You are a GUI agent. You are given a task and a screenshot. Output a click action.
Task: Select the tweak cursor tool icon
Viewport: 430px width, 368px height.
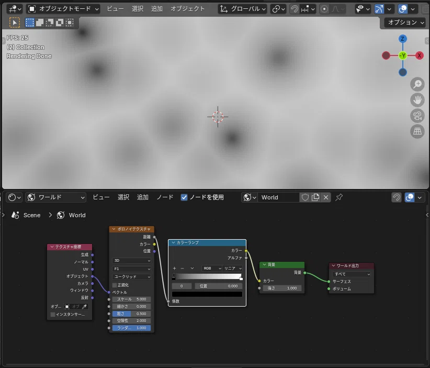tap(15, 23)
